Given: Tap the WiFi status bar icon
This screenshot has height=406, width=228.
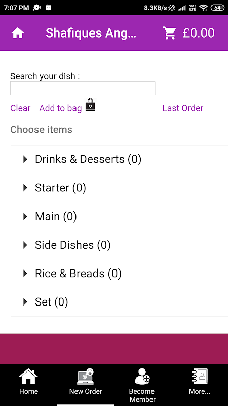Looking at the screenshot, I should click(x=204, y=8).
